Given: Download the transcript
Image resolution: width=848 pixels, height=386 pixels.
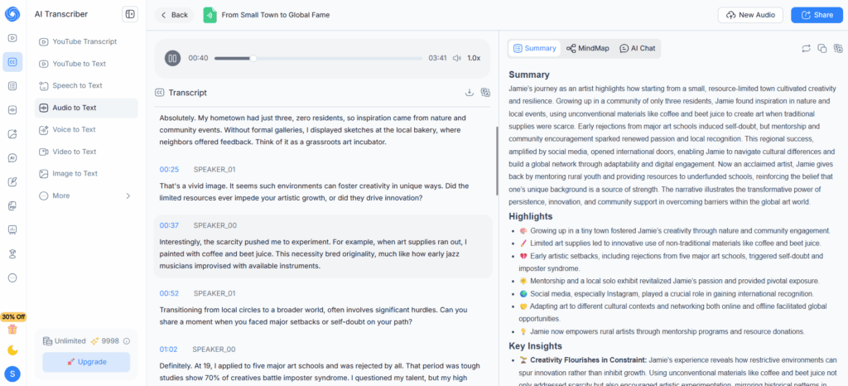Looking at the screenshot, I should (470, 93).
